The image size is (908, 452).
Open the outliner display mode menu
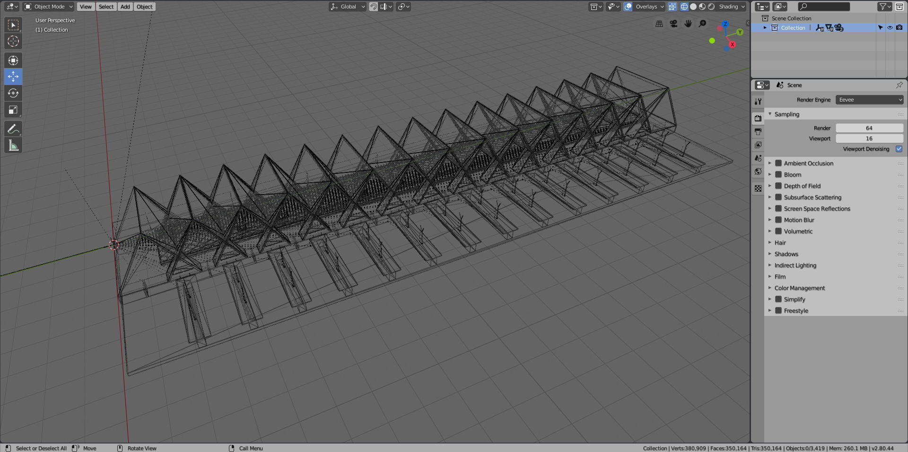point(779,7)
